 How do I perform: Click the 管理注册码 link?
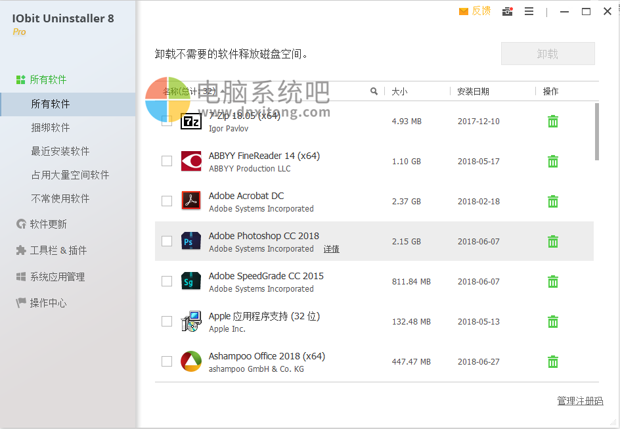580,400
